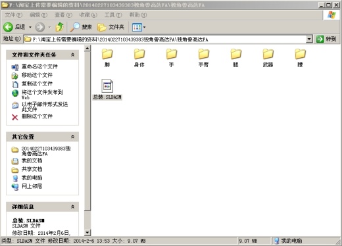Screen dimensions: 342x246
Task: Collapse the 其它位置 panel
Action: [73, 137]
